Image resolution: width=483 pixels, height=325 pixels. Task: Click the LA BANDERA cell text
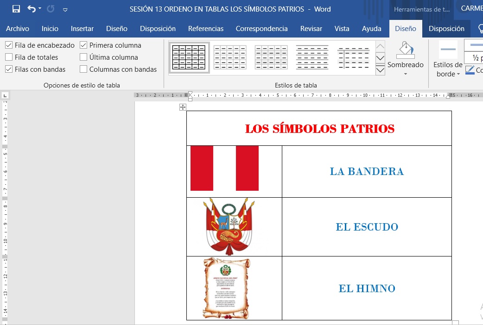367,171
